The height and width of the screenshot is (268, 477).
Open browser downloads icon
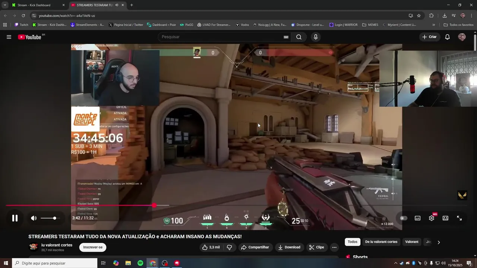[445, 16]
